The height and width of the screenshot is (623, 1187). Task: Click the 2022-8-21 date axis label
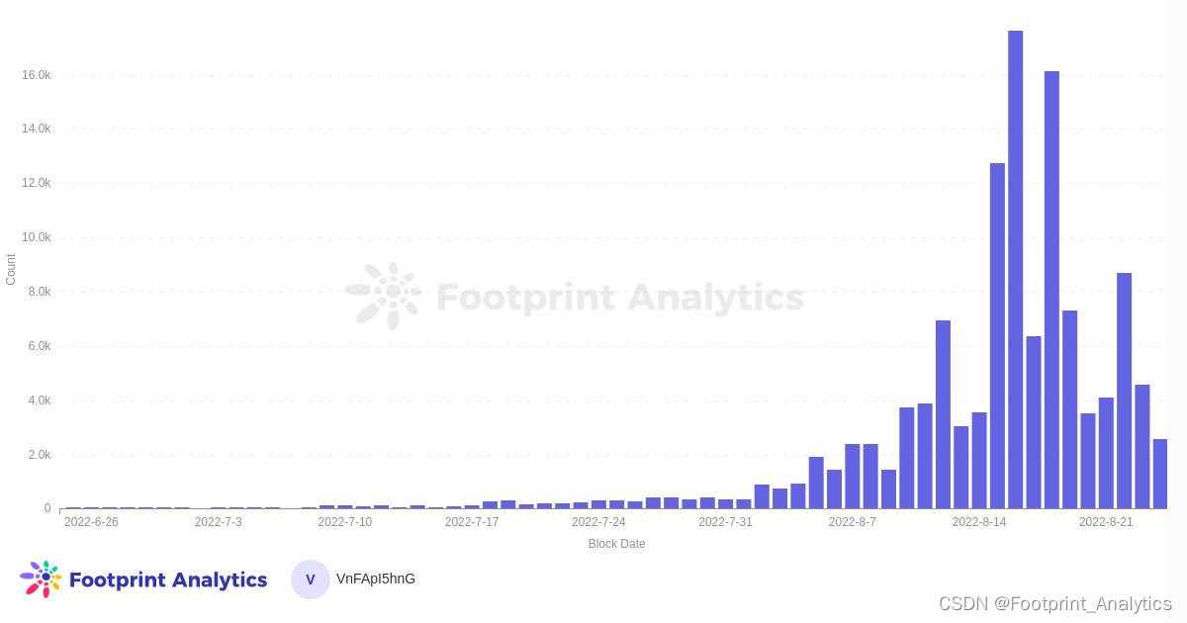1106,522
